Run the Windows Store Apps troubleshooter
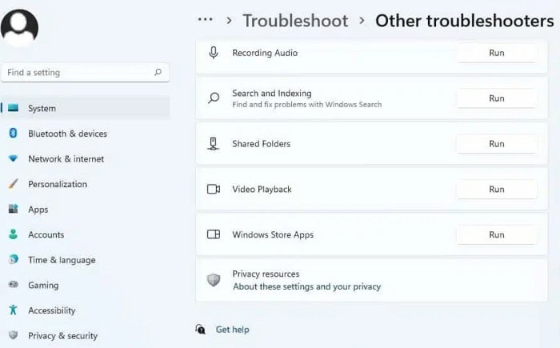 [x=497, y=234]
